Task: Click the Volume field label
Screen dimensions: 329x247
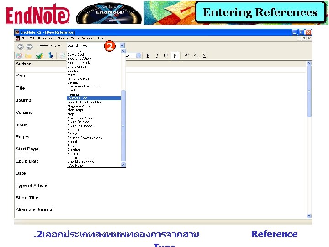Action: 24,113
